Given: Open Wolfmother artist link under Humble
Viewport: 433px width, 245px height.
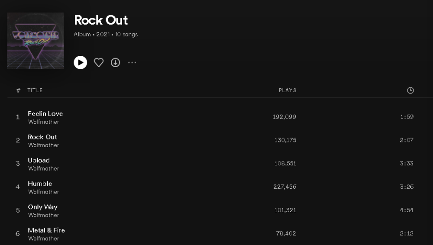Looking at the screenshot, I should [x=43, y=192].
